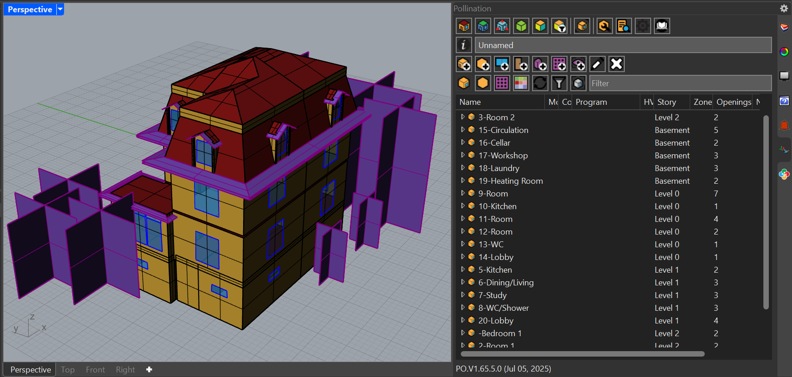The width and height of the screenshot is (792, 377).
Task: Click the add door icon
Action: click(521, 64)
